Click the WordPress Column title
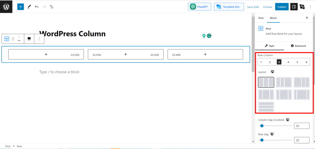Screen dimensions: 315x149 pyautogui.click(x=72, y=34)
